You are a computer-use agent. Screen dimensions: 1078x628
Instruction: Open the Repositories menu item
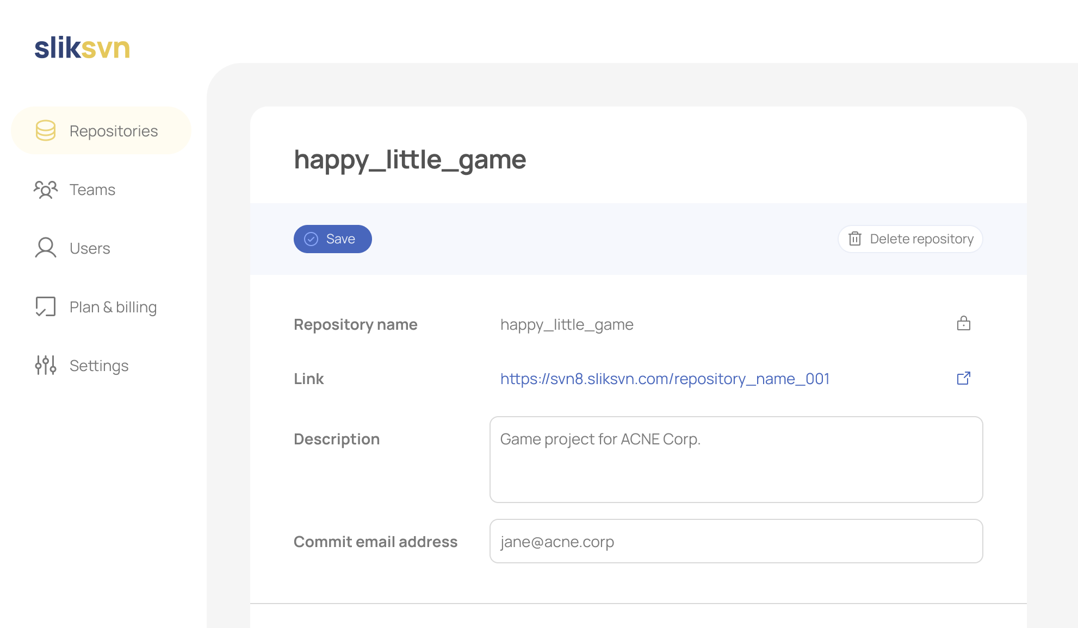(x=101, y=130)
